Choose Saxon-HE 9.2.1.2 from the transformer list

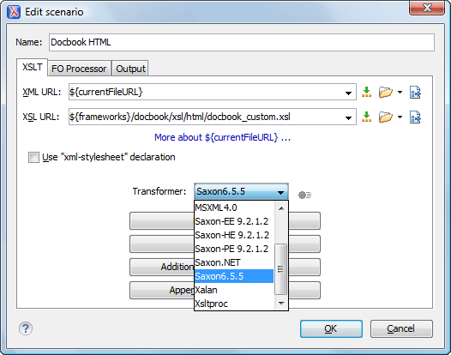pyautogui.click(x=234, y=235)
